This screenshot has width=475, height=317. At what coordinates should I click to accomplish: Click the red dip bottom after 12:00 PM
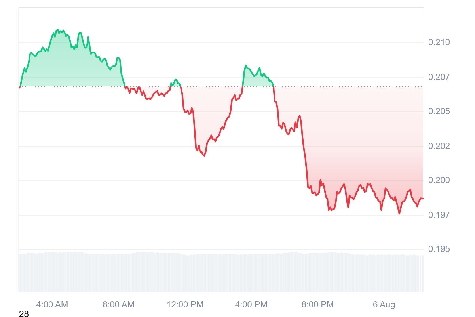204,155
